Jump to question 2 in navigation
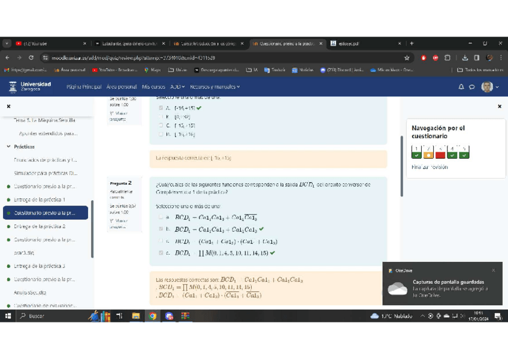The height and width of the screenshot is (359, 508). 428,152
